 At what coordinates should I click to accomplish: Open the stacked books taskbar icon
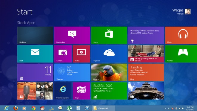42,108
